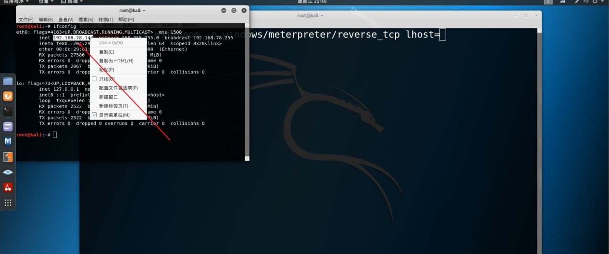Minimize the front terminal window
The width and height of the screenshot is (609, 254).
pos(224,11)
